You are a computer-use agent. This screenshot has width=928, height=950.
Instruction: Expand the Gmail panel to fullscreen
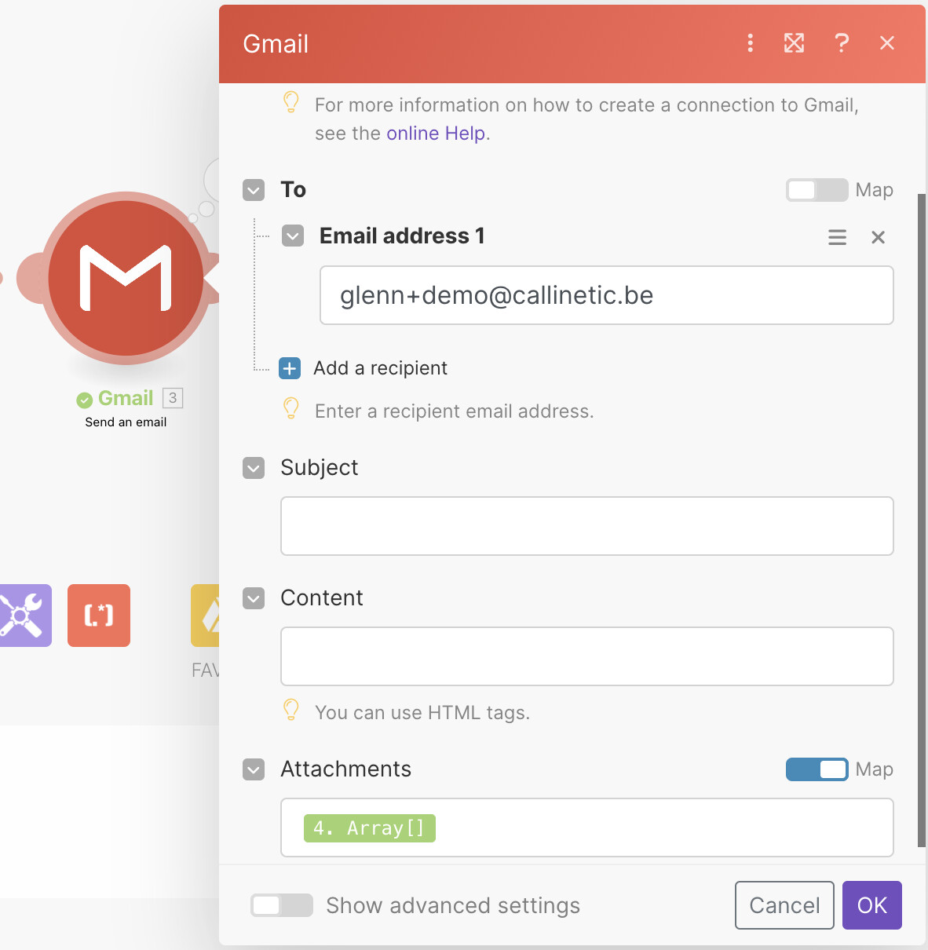pos(795,43)
